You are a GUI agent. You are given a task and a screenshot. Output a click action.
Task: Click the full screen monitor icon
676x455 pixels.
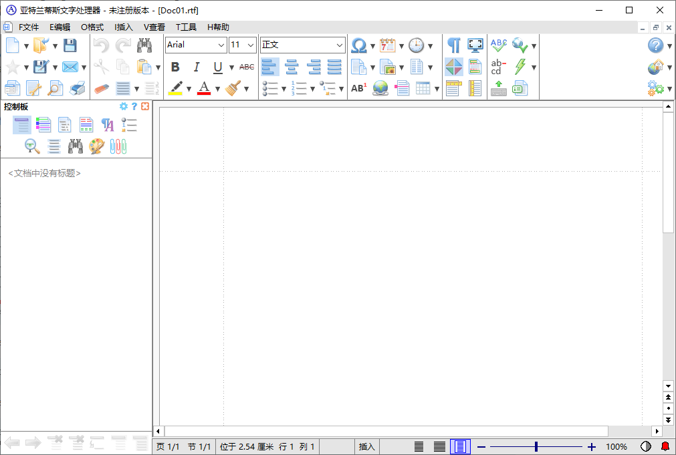click(x=475, y=45)
